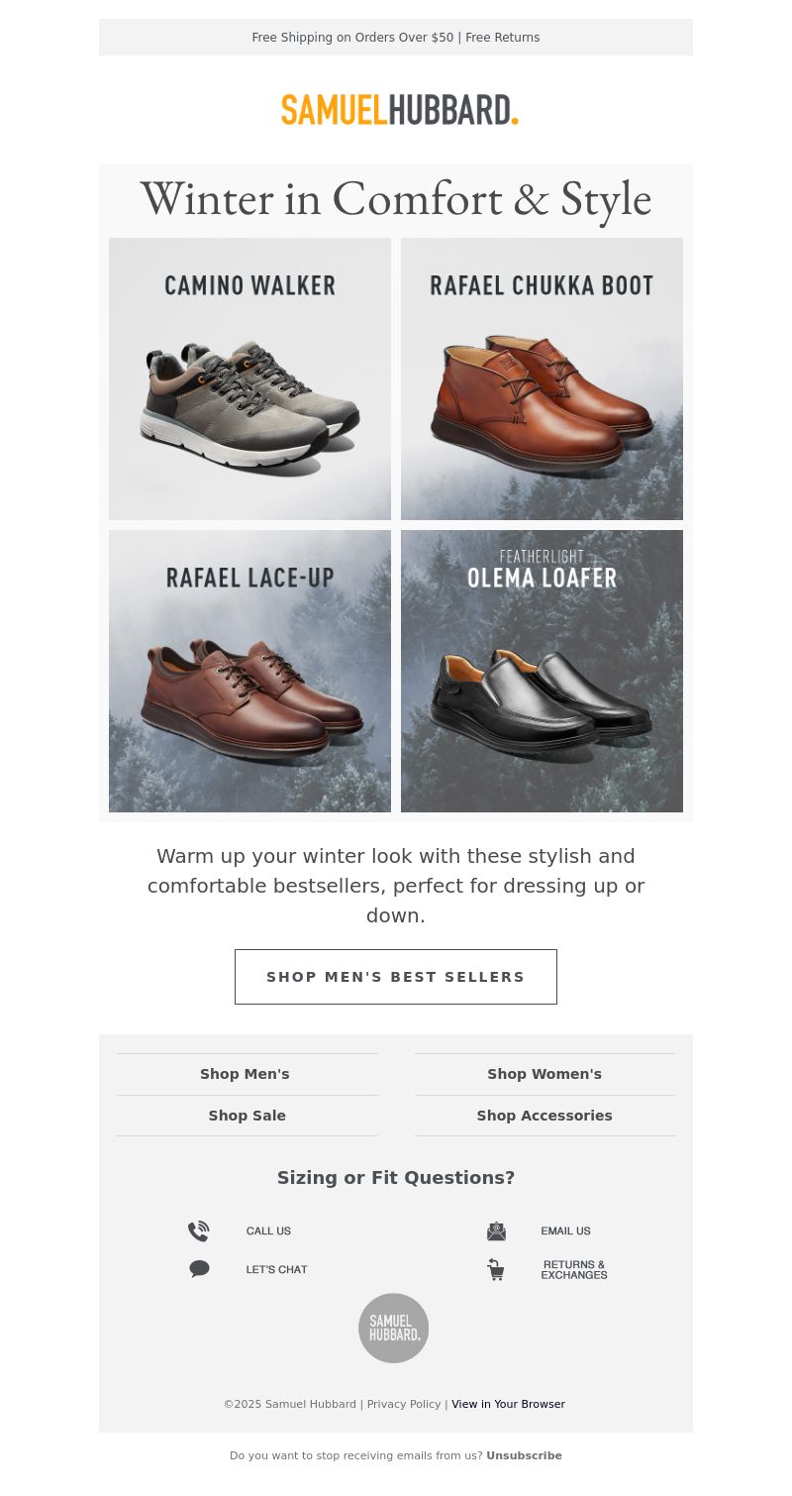Click the Email Us envelope icon
Screen dimensions: 792x1496
(x=496, y=1231)
